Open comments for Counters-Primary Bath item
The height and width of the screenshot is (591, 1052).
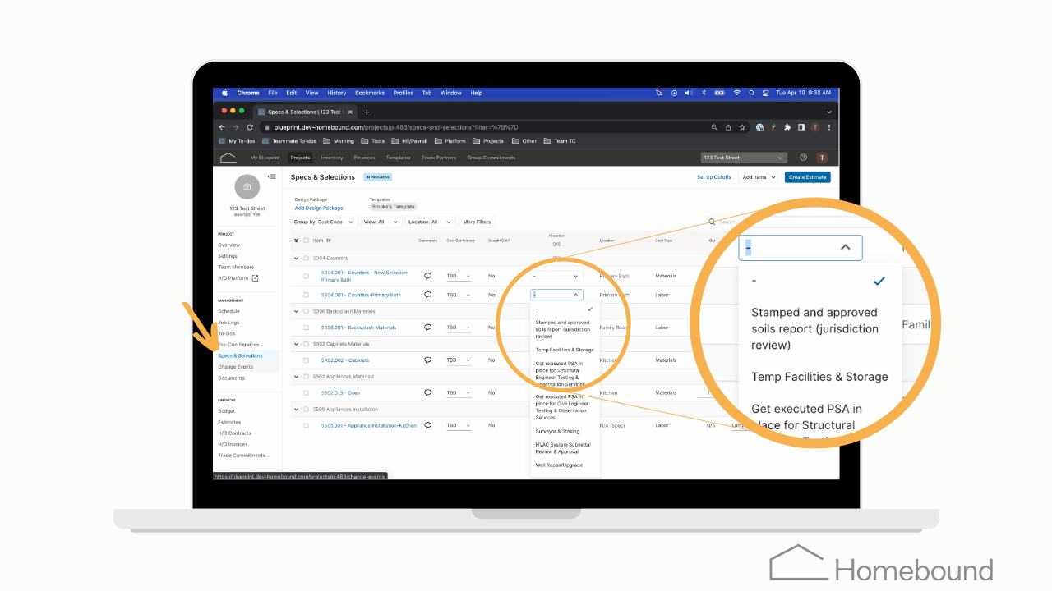point(427,295)
